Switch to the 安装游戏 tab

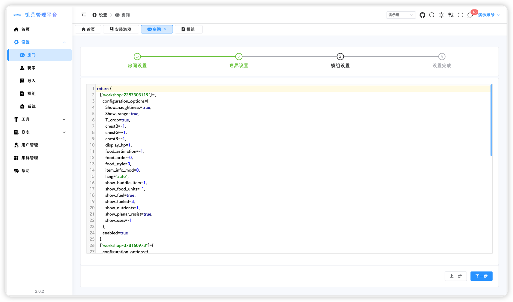[x=121, y=29]
